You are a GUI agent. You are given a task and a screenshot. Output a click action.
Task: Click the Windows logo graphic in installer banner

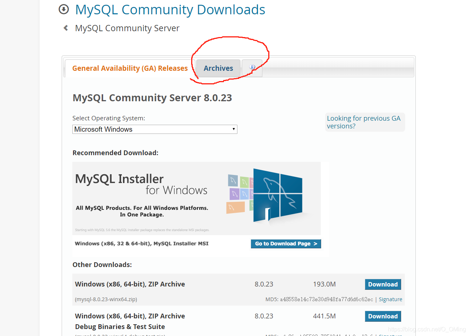point(278,196)
